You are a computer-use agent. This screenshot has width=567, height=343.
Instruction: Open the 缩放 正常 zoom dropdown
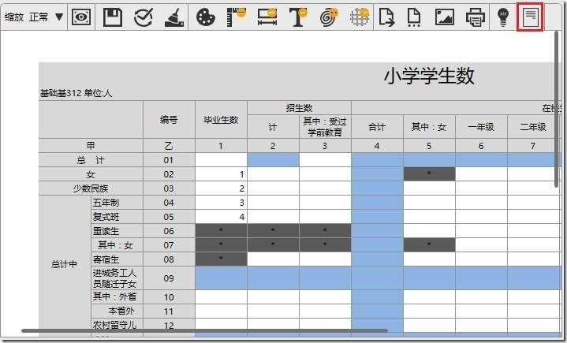(x=34, y=17)
